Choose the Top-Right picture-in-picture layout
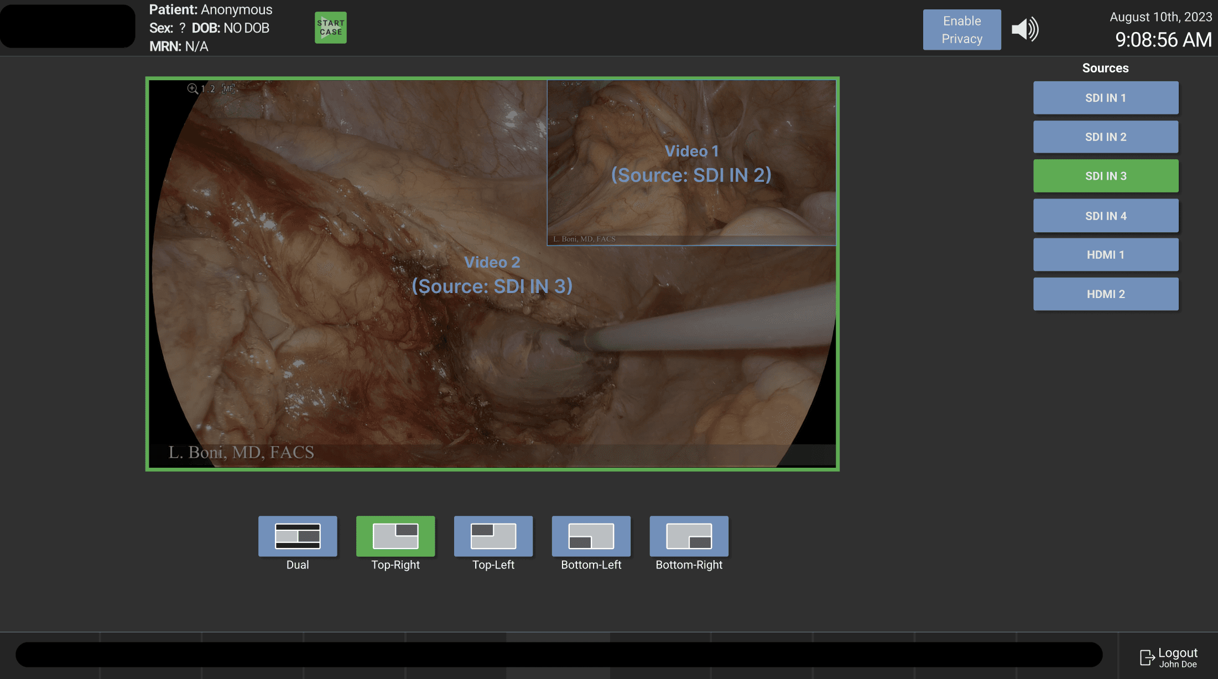The width and height of the screenshot is (1218, 679). (395, 536)
